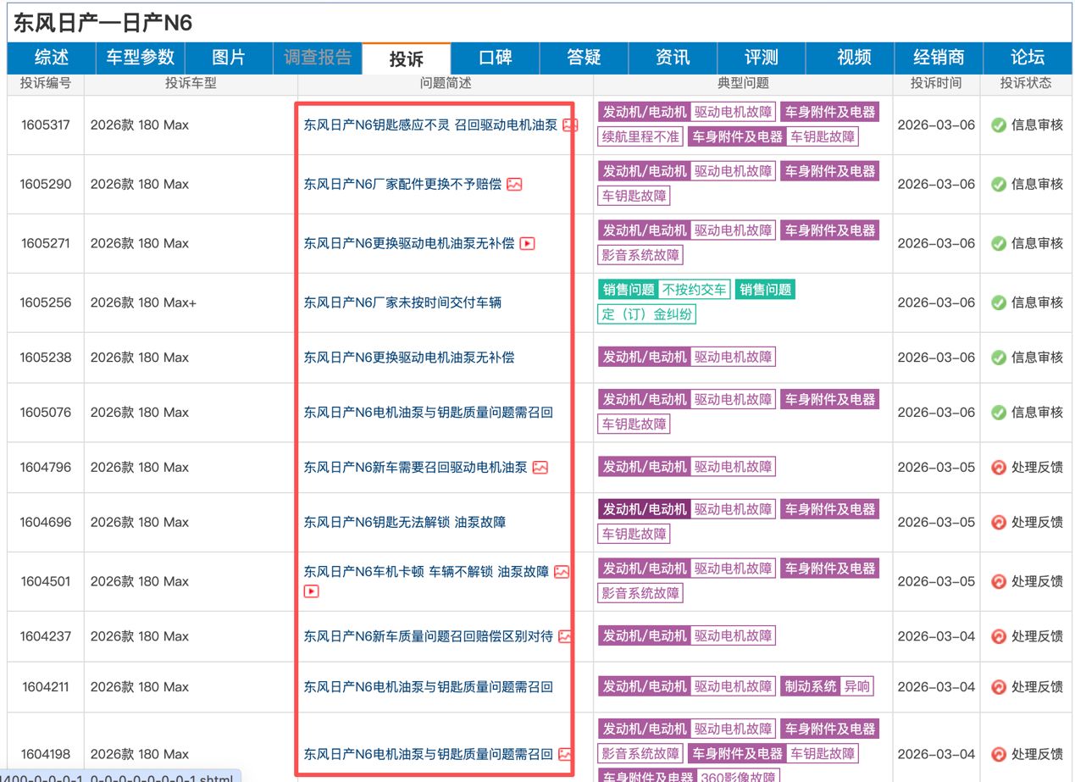Open the 图片 tab
The width and height of the screenshot is (1075, 782).
(229, 58)
